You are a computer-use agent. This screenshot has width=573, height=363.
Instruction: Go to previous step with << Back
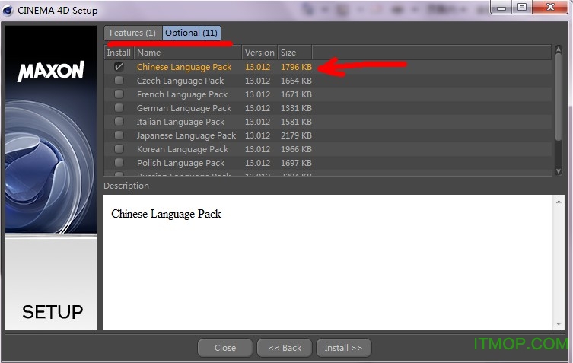pos(285,348)
